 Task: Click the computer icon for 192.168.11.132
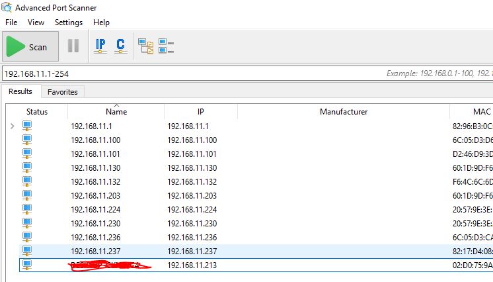coord(27,181)
